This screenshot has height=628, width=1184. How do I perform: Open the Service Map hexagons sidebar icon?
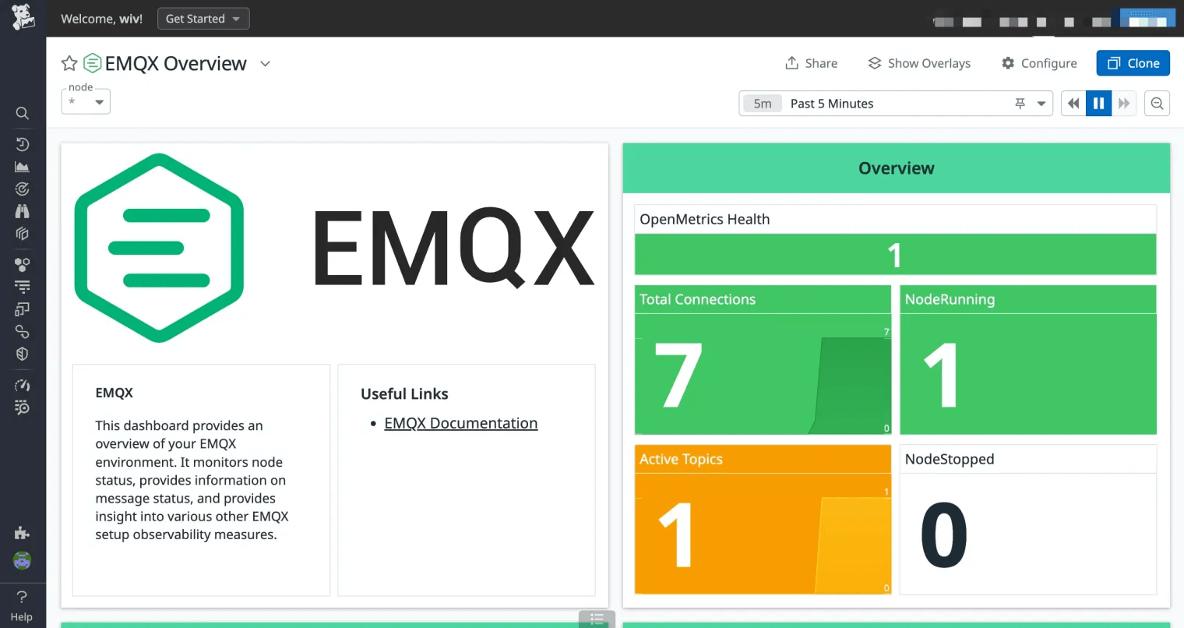[22, 263]
